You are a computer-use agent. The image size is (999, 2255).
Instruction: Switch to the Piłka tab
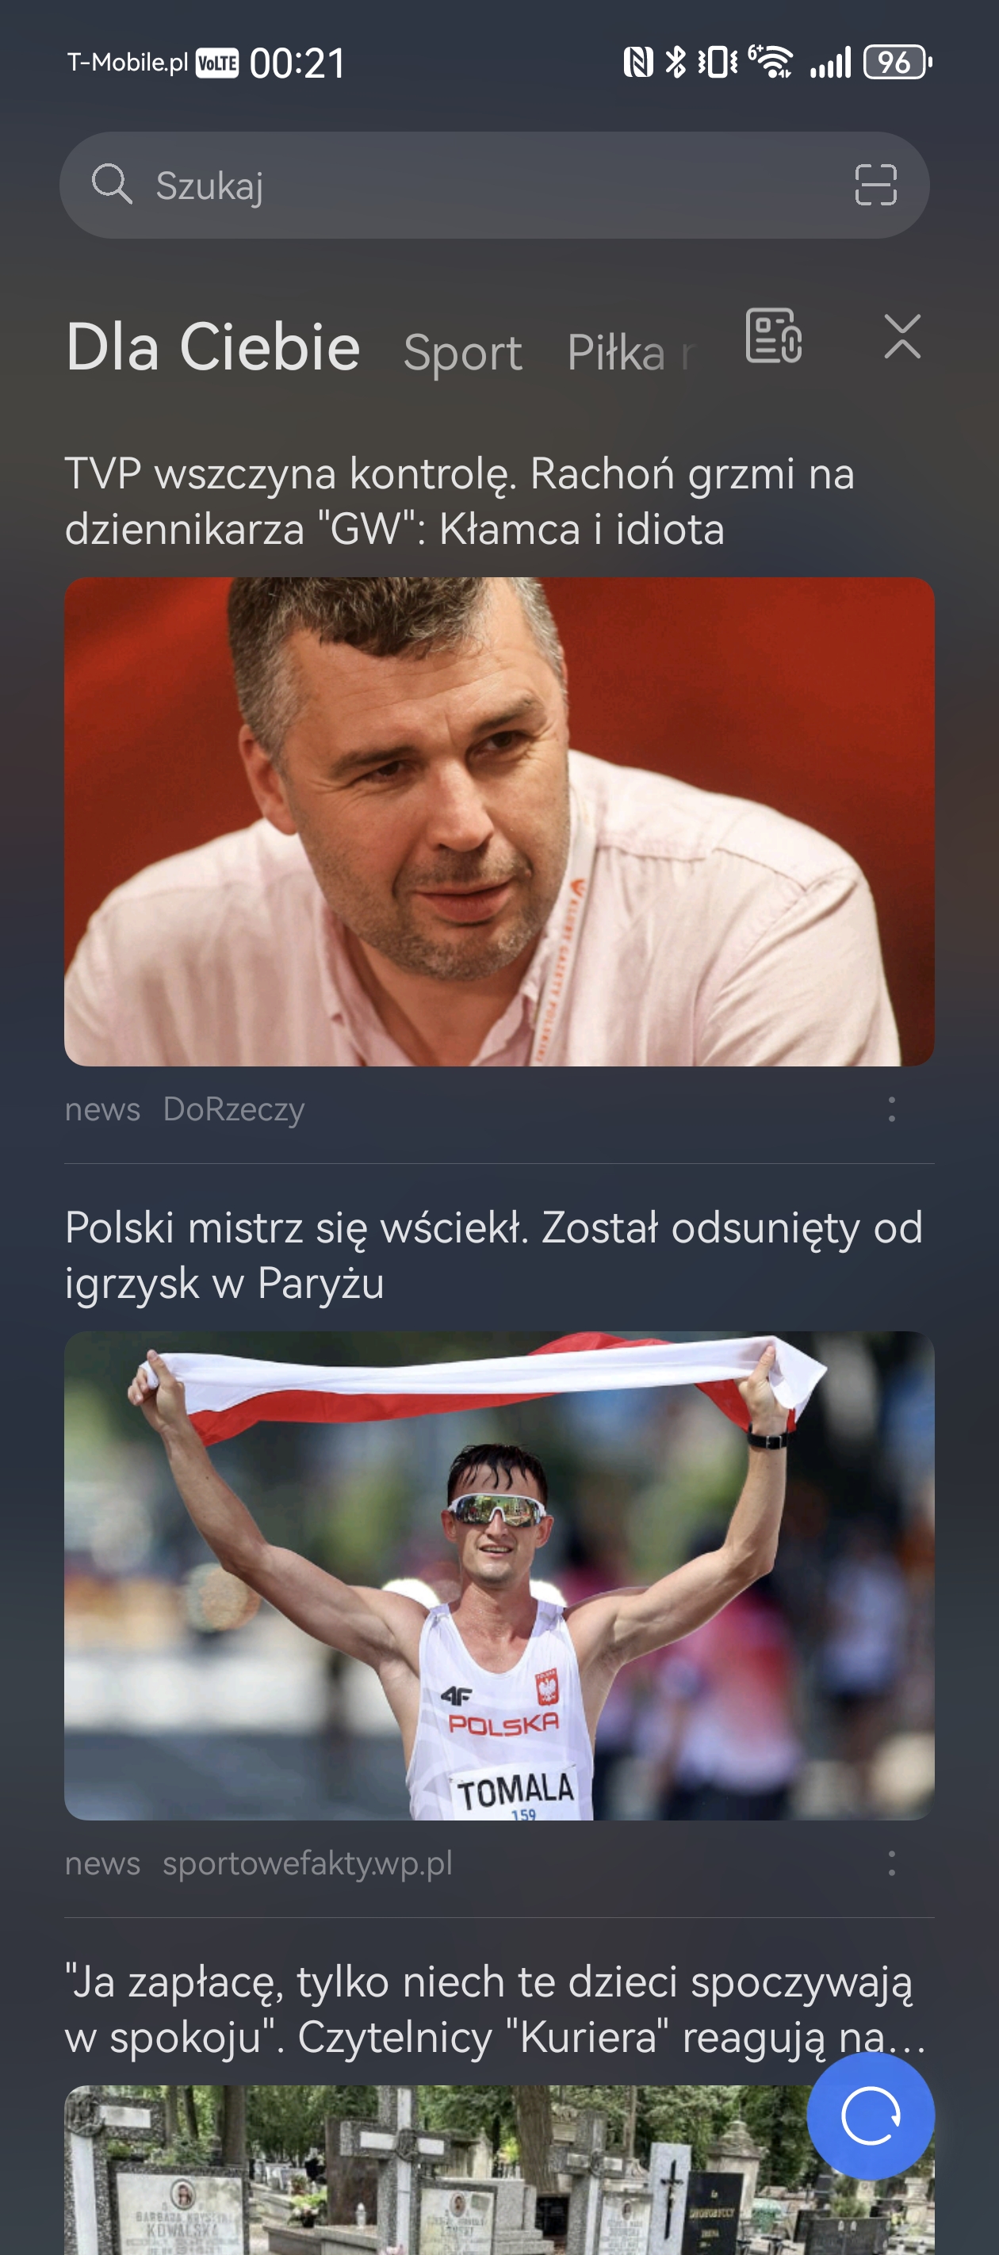[631, 353]
